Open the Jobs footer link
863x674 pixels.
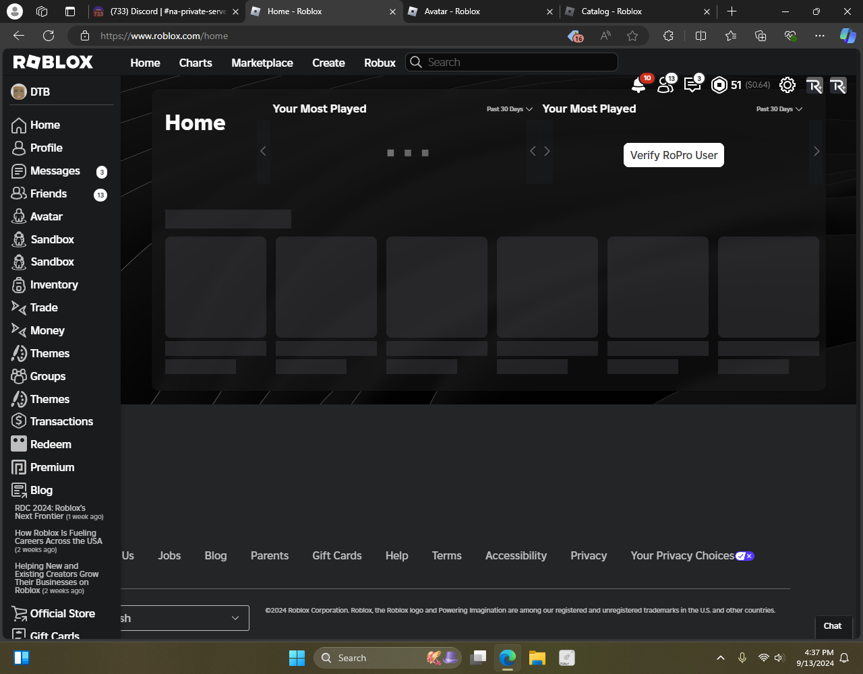(169, 555)
